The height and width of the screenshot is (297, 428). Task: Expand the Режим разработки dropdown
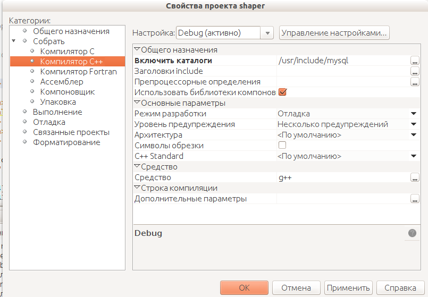pyautogui.click(x=413, y=114)
